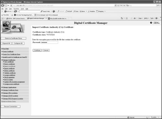This screenshot has height=119, width=162.
Task: Click the Zoom toolbar button
Action: click(x=76, y=11)
